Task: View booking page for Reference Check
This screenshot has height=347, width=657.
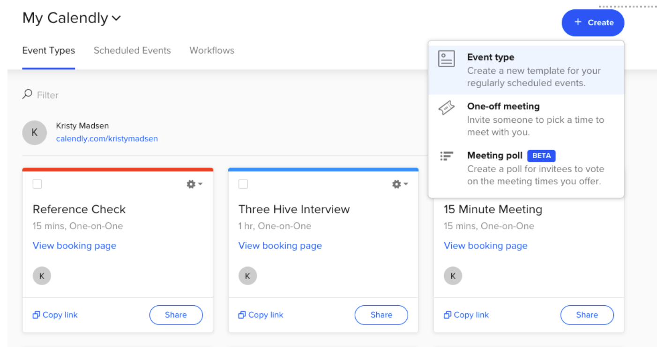Action: [x=75, y=246]
